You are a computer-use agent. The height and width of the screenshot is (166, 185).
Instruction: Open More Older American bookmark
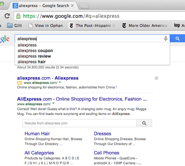pos(145,25)
